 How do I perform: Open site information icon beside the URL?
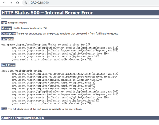[x=26, y=3]
